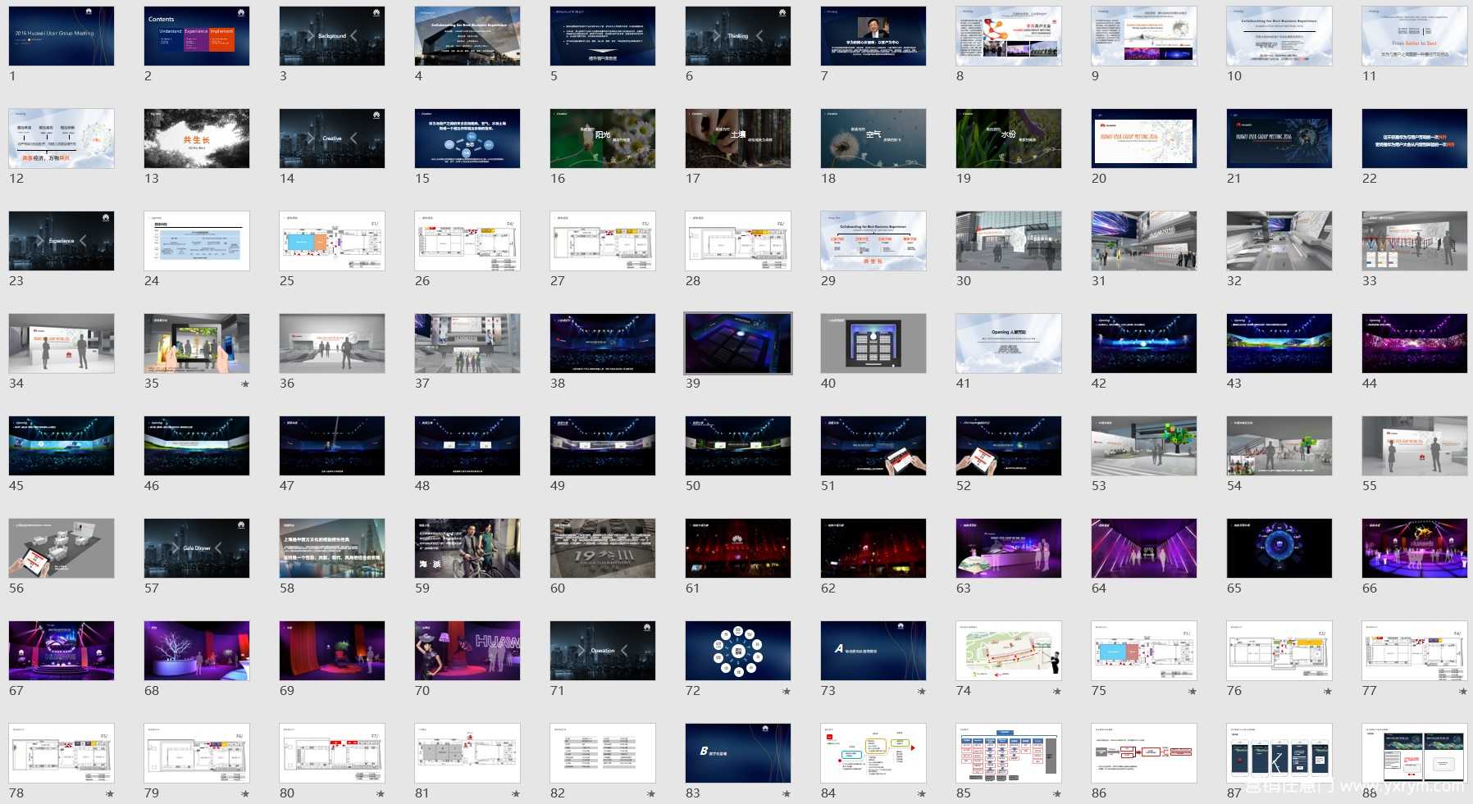Select slide 74 map route thumbnail

click(1009, 651)
